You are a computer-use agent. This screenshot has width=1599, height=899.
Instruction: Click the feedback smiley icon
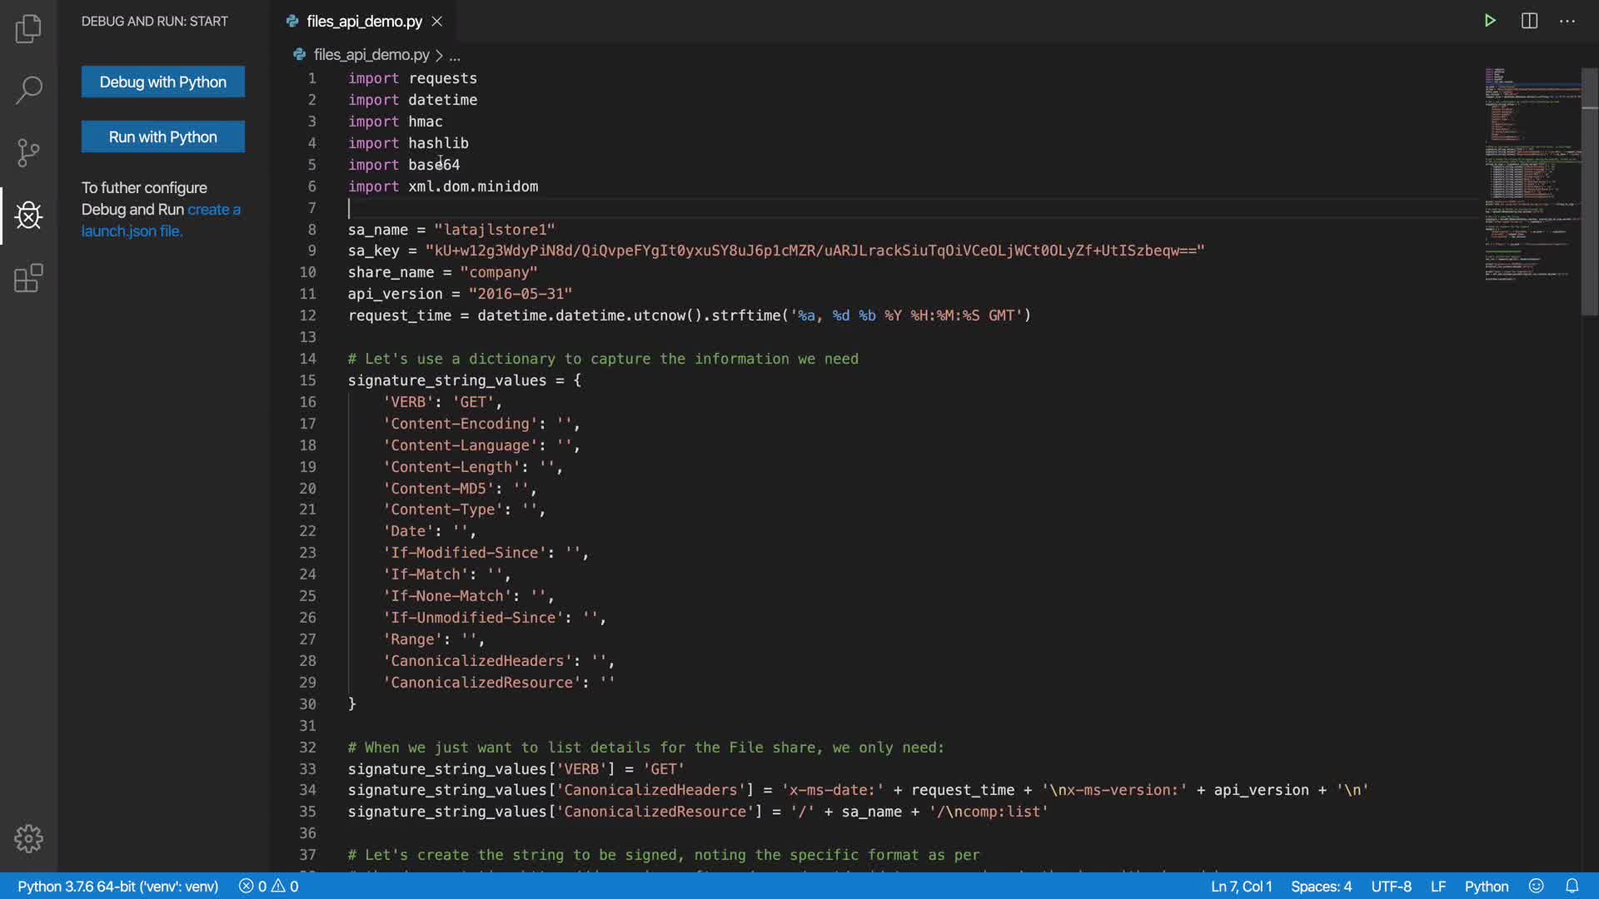click(1537, 886)
